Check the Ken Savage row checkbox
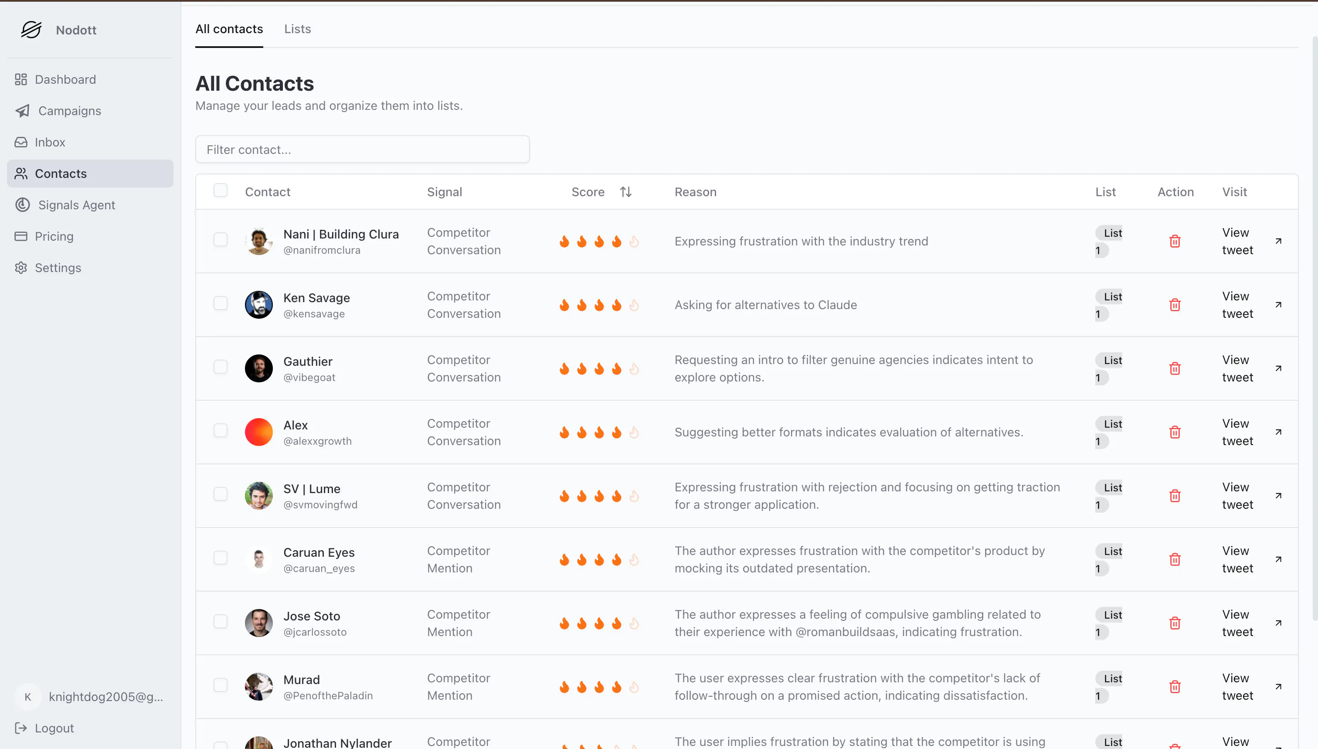The height and width of the screenshot is (749, 1318). click(x=221, y=303)
